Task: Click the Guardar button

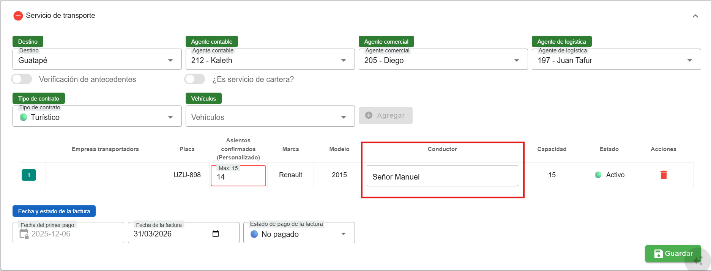Action: [x=673, y=254]
